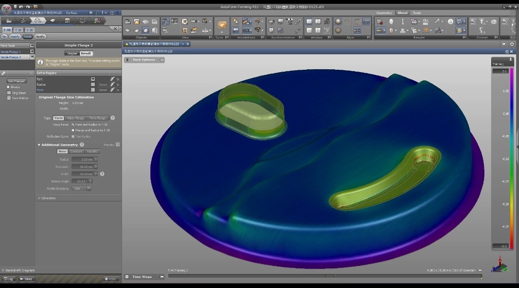
Task: Click the large Dyna hand-sheet icon
Action: click(x=222, y=25)
